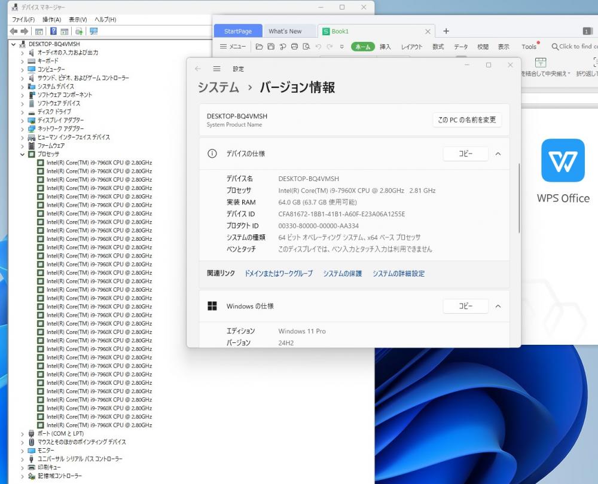Undo the last action in WPS

pyautogui.click(x=318, y=47)
